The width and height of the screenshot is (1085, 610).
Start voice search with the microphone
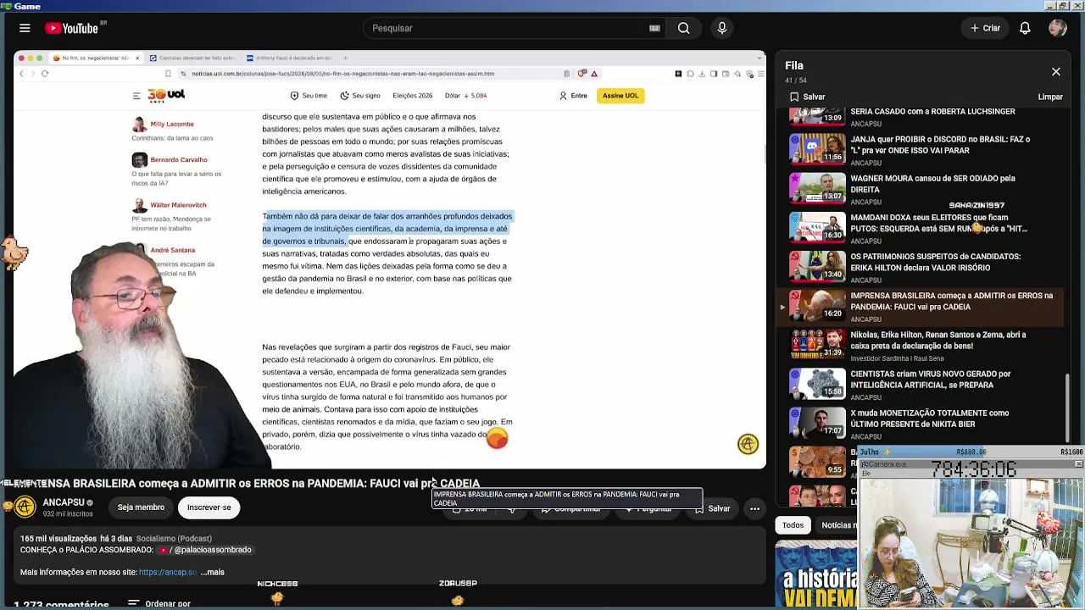coord(722,28)
